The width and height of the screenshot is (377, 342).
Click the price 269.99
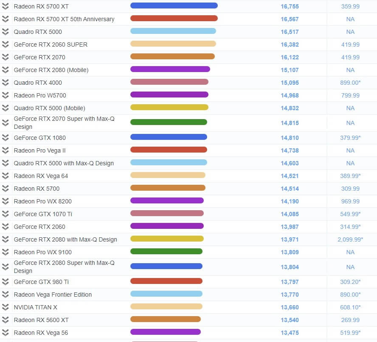click(x=350, y=320)
